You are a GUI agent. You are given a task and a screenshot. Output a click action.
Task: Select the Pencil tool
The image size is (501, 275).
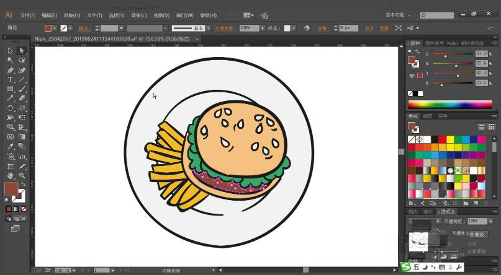[x=10, y=98]
